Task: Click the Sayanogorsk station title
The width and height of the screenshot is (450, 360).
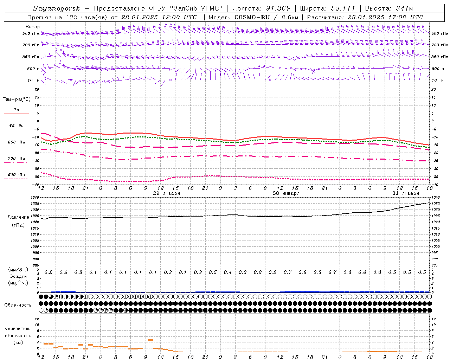Action: 57,8
